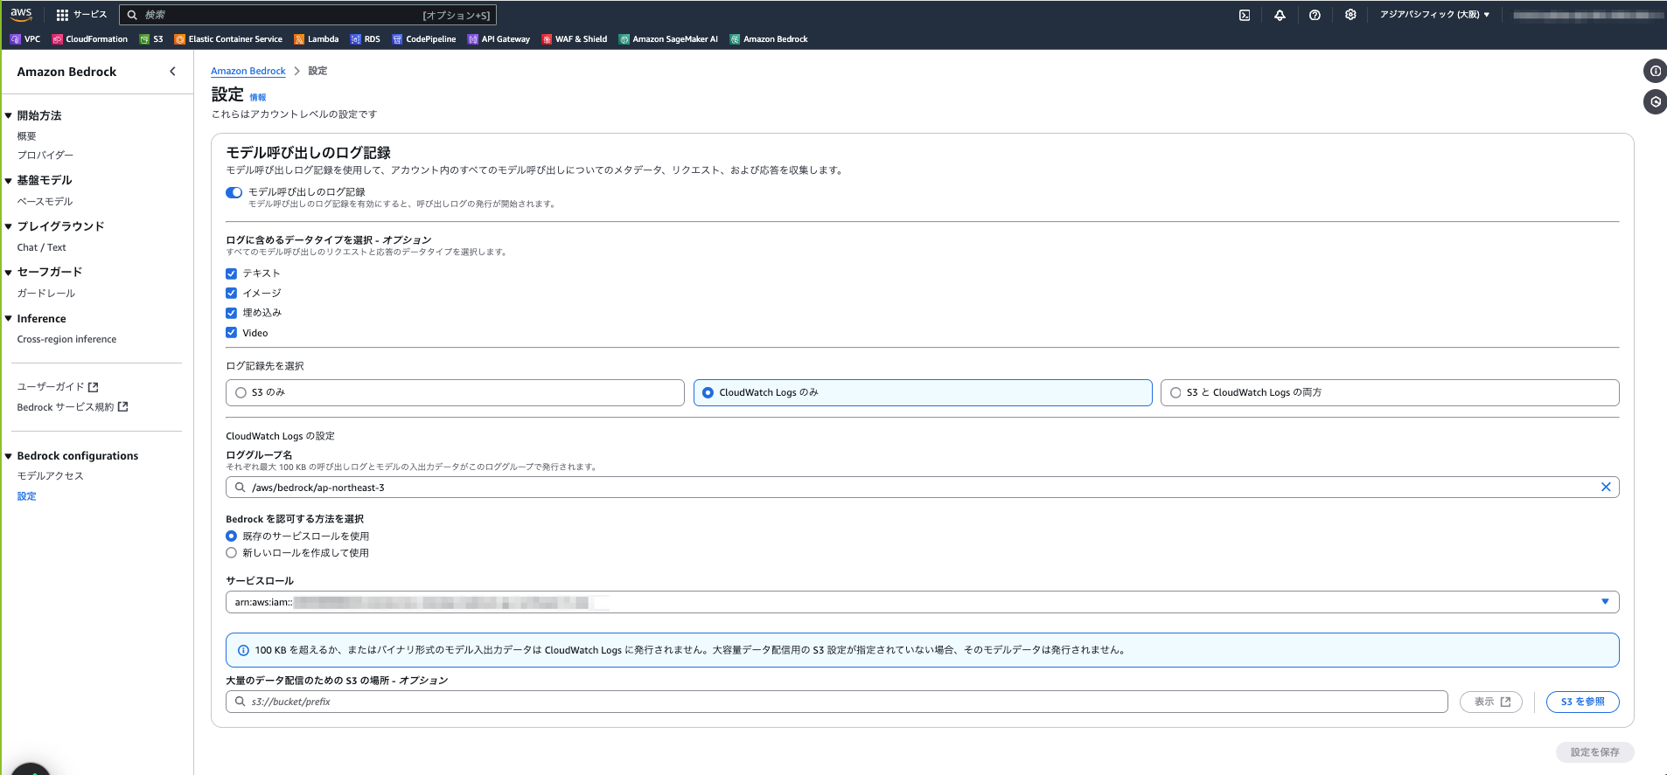The width and height of the screenshot is (1667, 775).
Task: Open API Gateway bookmark shortcut
Action: (x=499, y=39)
